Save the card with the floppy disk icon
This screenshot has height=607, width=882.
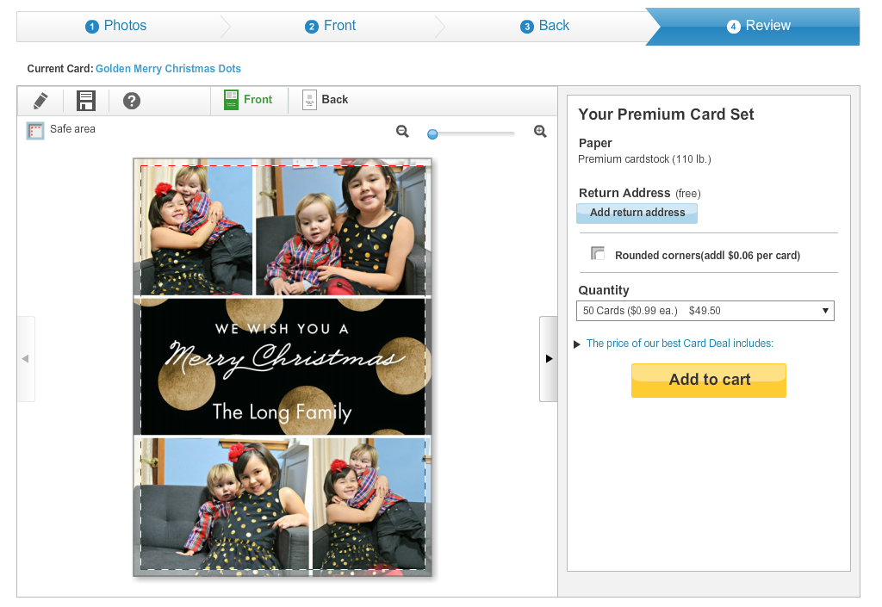coord(86,102)
